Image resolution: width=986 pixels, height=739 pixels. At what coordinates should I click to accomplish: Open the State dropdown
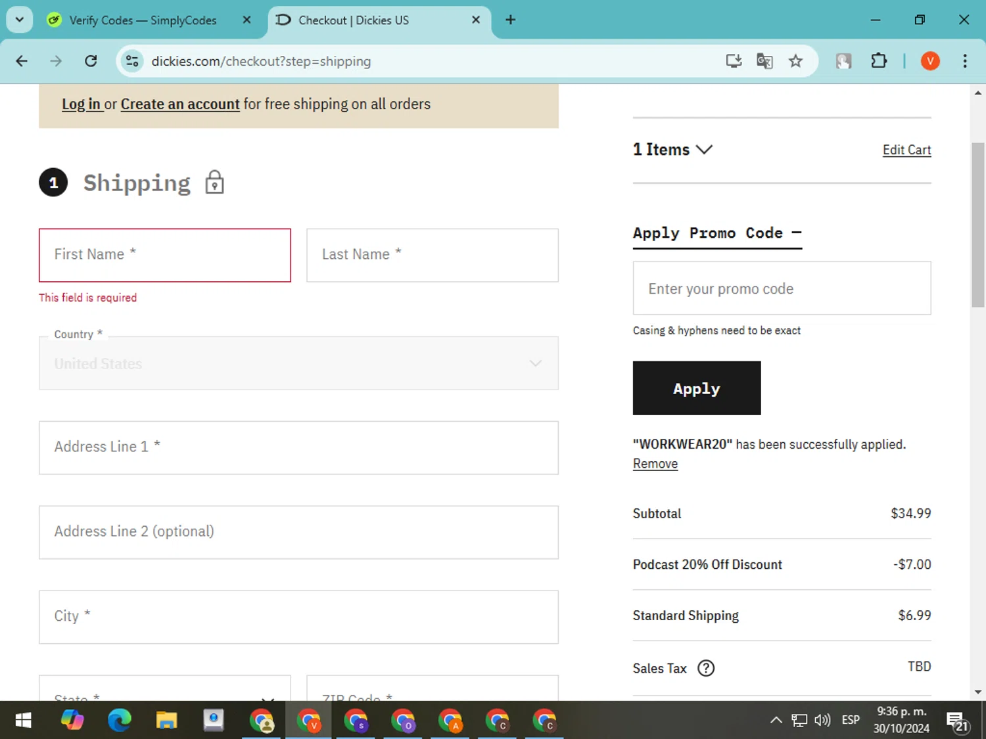tap(164, 688)
